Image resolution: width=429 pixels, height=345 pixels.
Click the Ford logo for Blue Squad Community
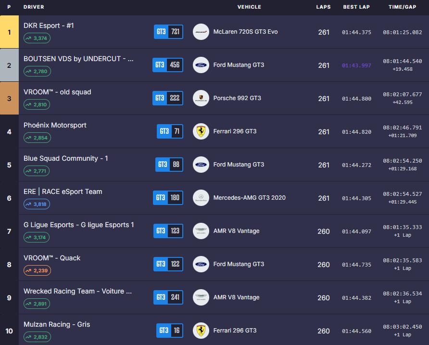point(201,165)
